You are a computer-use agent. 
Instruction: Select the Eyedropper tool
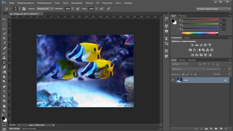tap(4, 43)
